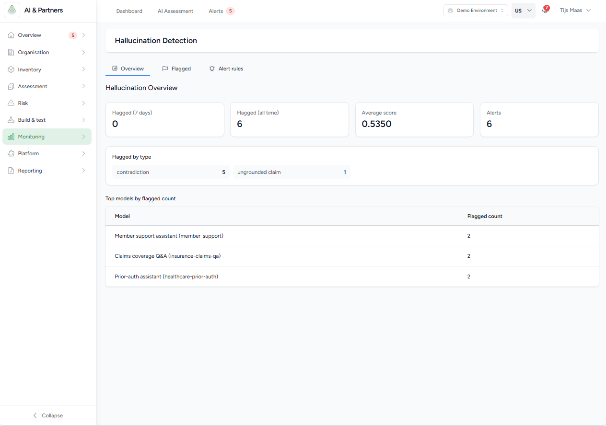This screenshot has height=426, width=606.
Task: Expand the Inventory sidebar chevron
Action: 83,69
